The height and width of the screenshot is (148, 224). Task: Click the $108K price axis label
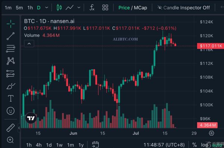[206, 77]
